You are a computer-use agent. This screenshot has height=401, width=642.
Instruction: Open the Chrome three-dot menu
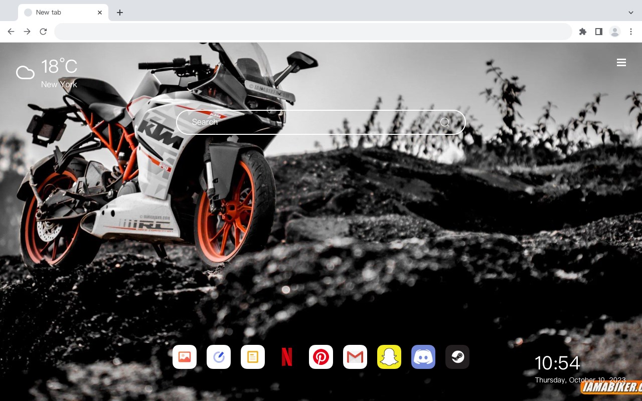pyautogui.click(x=631, y=32)
